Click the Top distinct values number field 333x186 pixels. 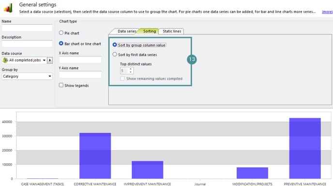click(x=124, y=71)
